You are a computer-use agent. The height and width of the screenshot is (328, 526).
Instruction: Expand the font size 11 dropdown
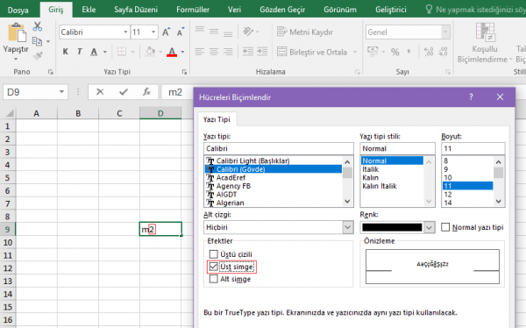point(153,32)
